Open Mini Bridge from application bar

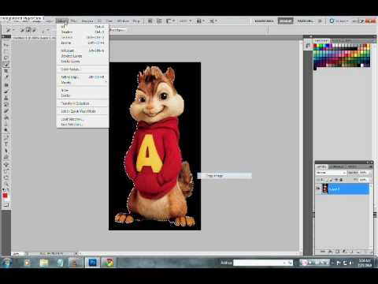click(x=159, y=21)
